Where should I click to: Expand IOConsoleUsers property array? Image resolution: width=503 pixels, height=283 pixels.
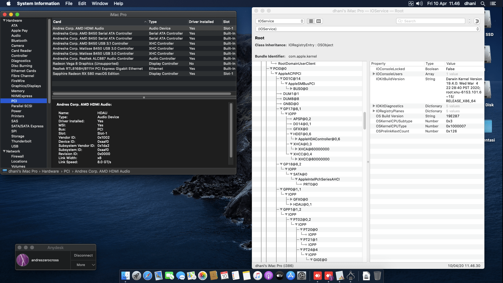[x=374, y=74]
